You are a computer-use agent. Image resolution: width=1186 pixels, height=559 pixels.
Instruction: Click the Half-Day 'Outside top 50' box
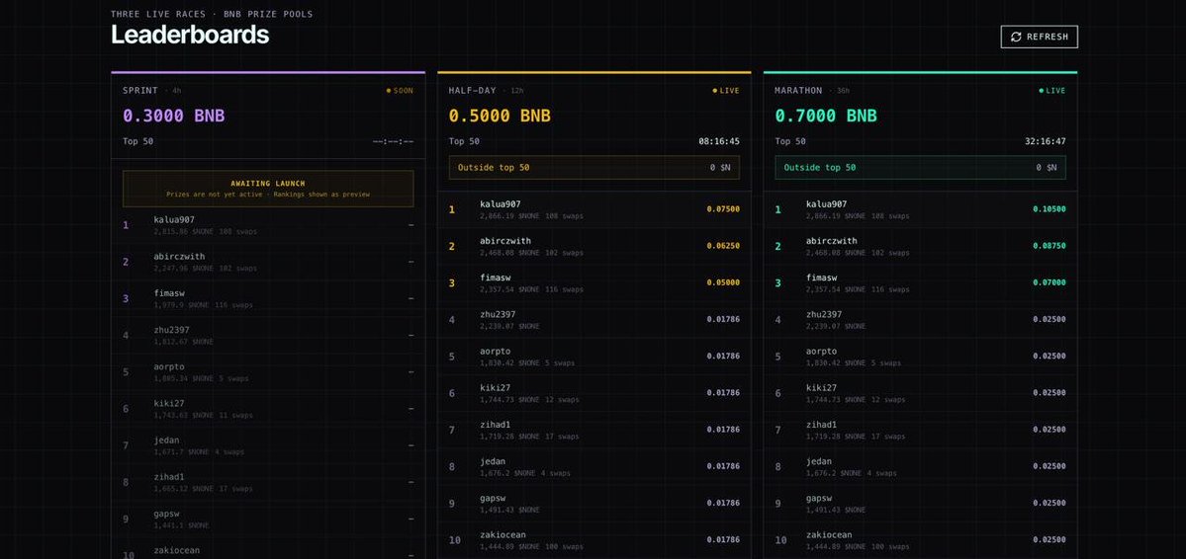593,168
